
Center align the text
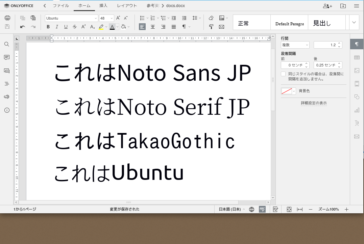click(x=153, y=27)
